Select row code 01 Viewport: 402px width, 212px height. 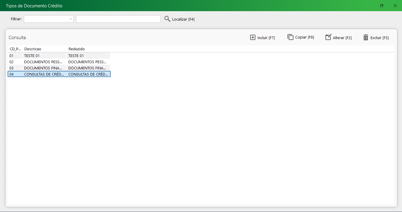point(11,56)
